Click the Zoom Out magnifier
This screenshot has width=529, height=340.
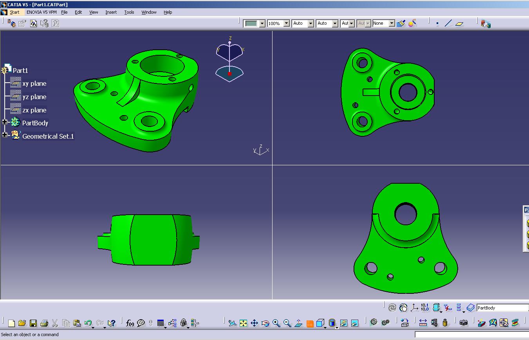[287, 323]
